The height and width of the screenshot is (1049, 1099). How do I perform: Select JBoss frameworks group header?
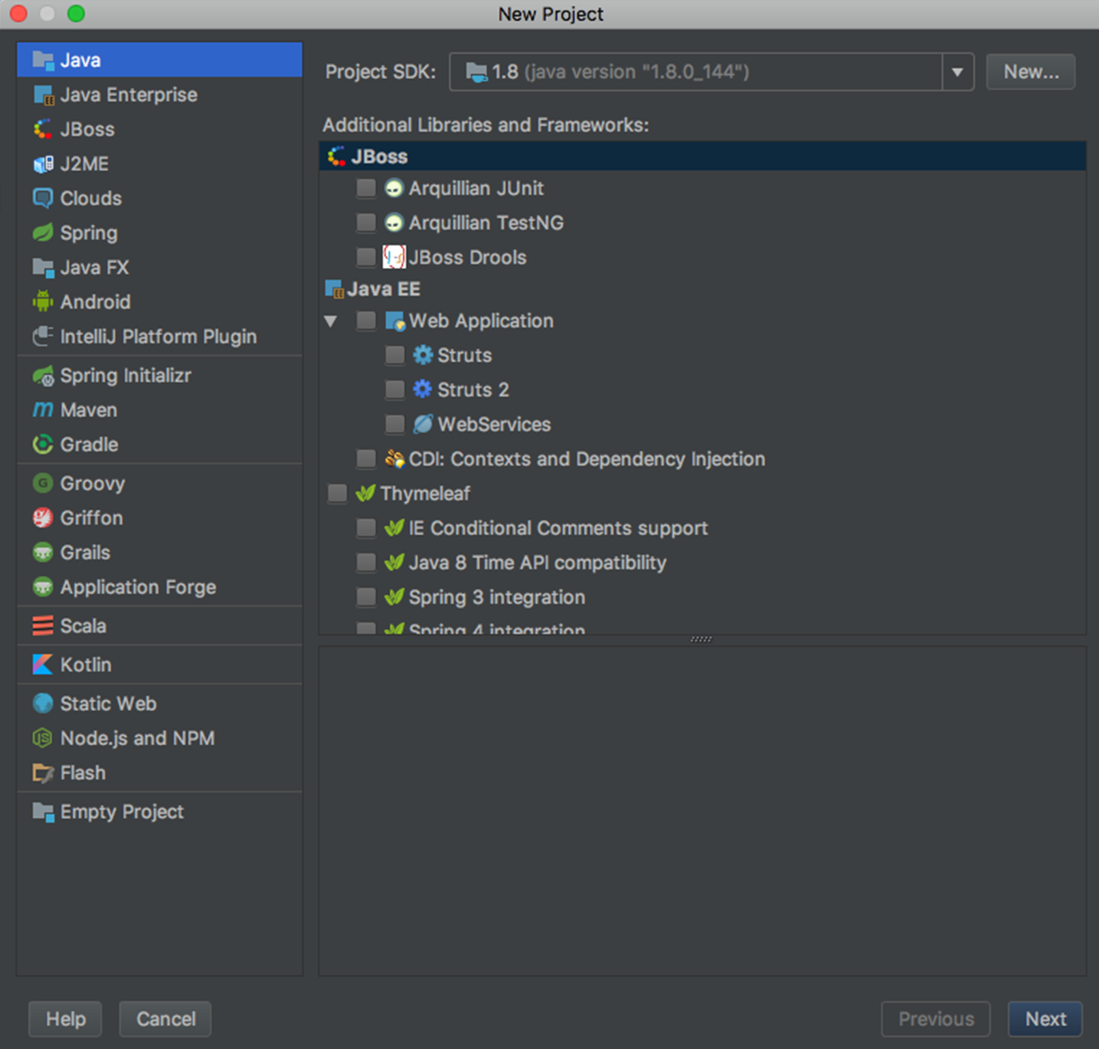pos(702,156)
